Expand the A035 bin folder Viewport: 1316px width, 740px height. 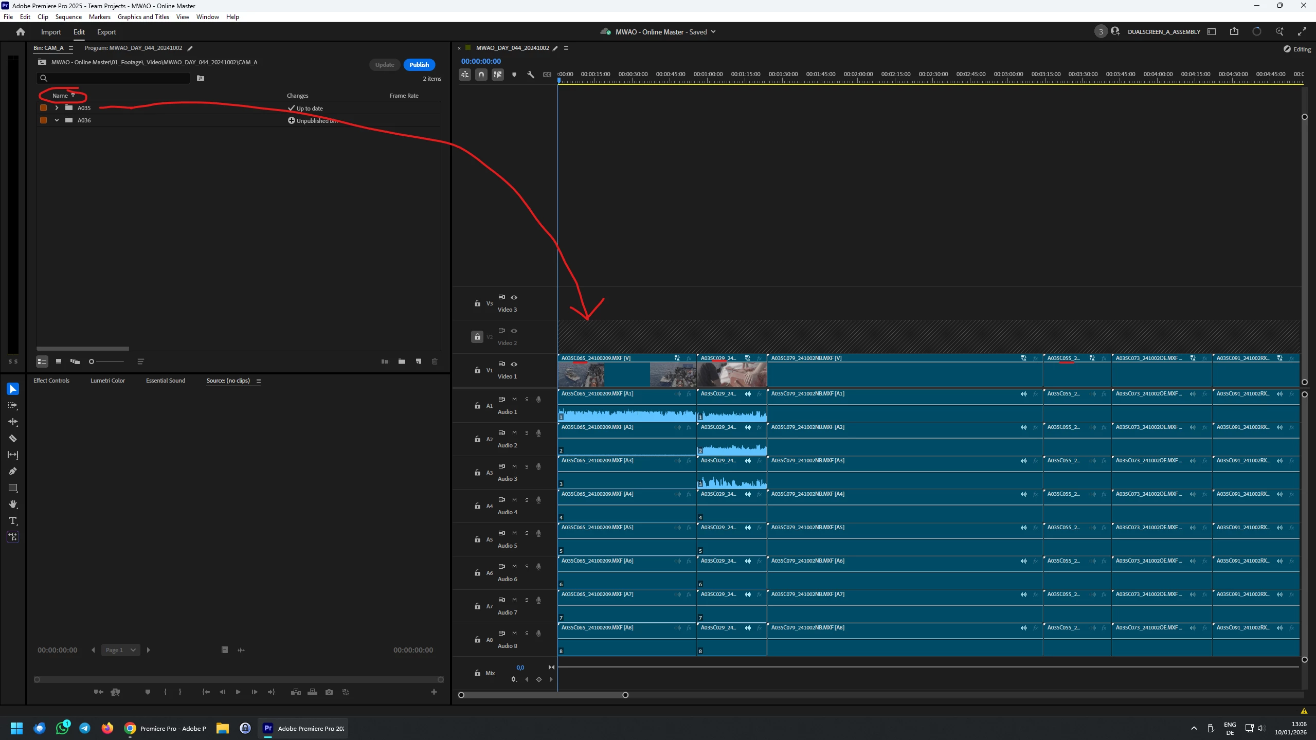coord(57,108)
